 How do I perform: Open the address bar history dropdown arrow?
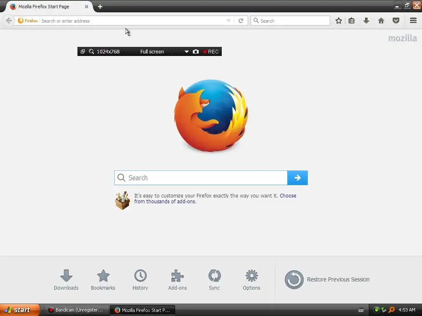coord(228,21)
